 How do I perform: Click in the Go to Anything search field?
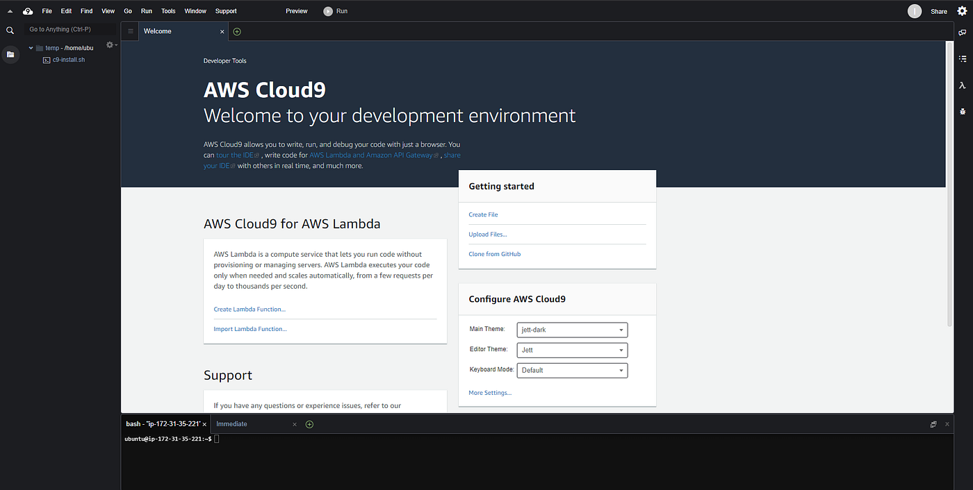click(x=69, y=30)
